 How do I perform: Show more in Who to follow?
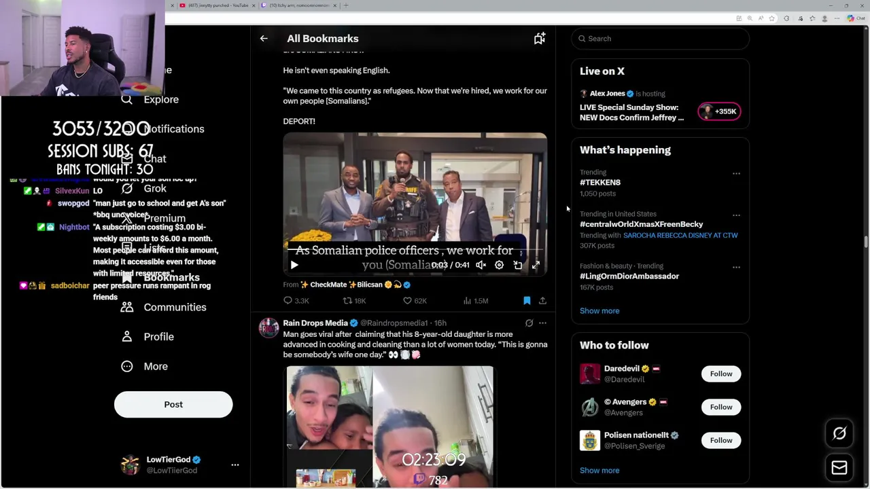click(599, 471)
